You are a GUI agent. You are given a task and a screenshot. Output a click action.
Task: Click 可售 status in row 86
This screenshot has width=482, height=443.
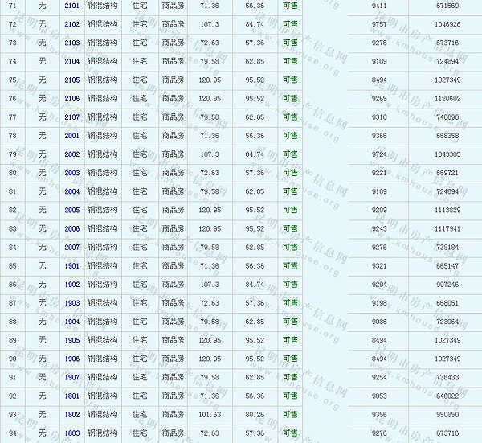(x=289, y=285)
